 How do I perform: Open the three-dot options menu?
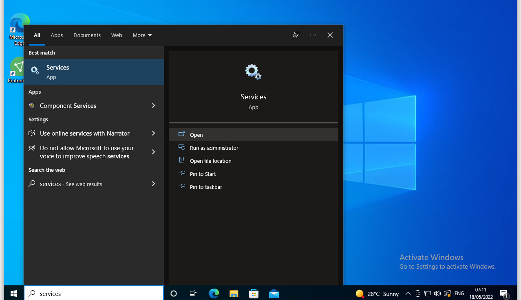[313, 35]
